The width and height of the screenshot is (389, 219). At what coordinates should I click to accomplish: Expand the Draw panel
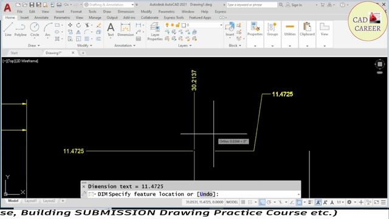click(x=34, y=46)
